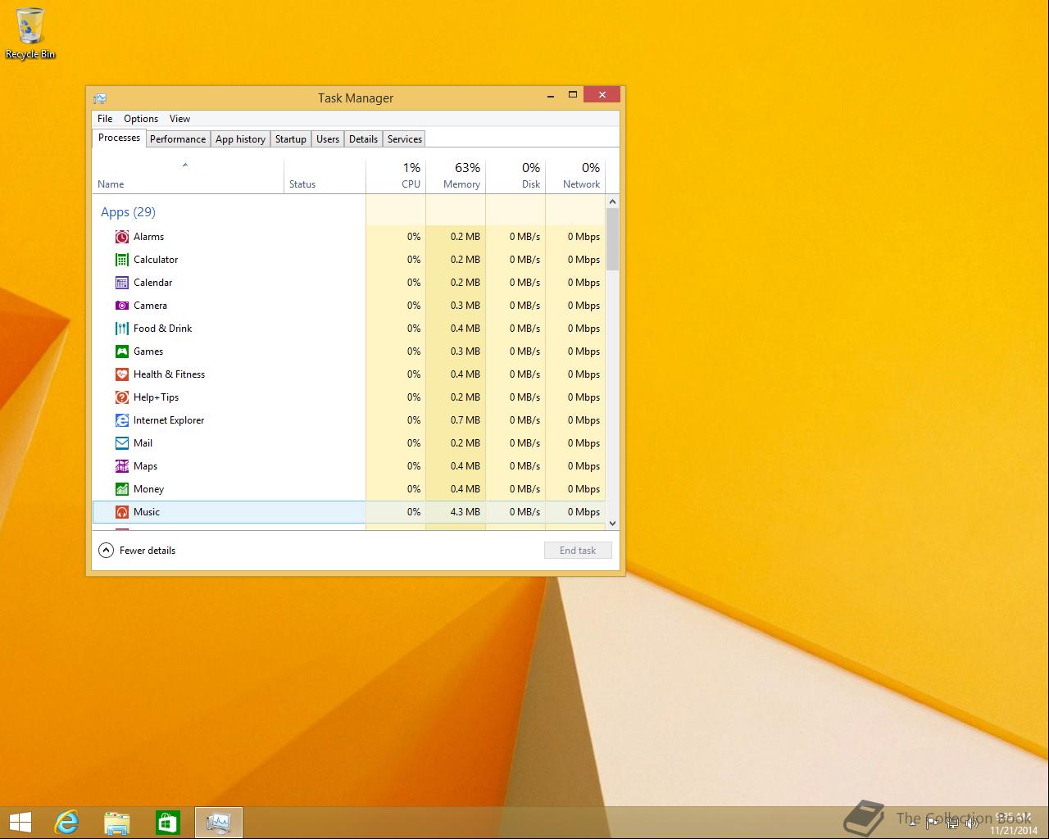Screen dimensions: 1049x839
Task: Click the Calendar app icon
Action: [122, 283]
